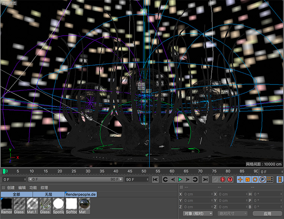Go to the previous keyframe
The image size is (284, 219).
(x=165, y=179)
